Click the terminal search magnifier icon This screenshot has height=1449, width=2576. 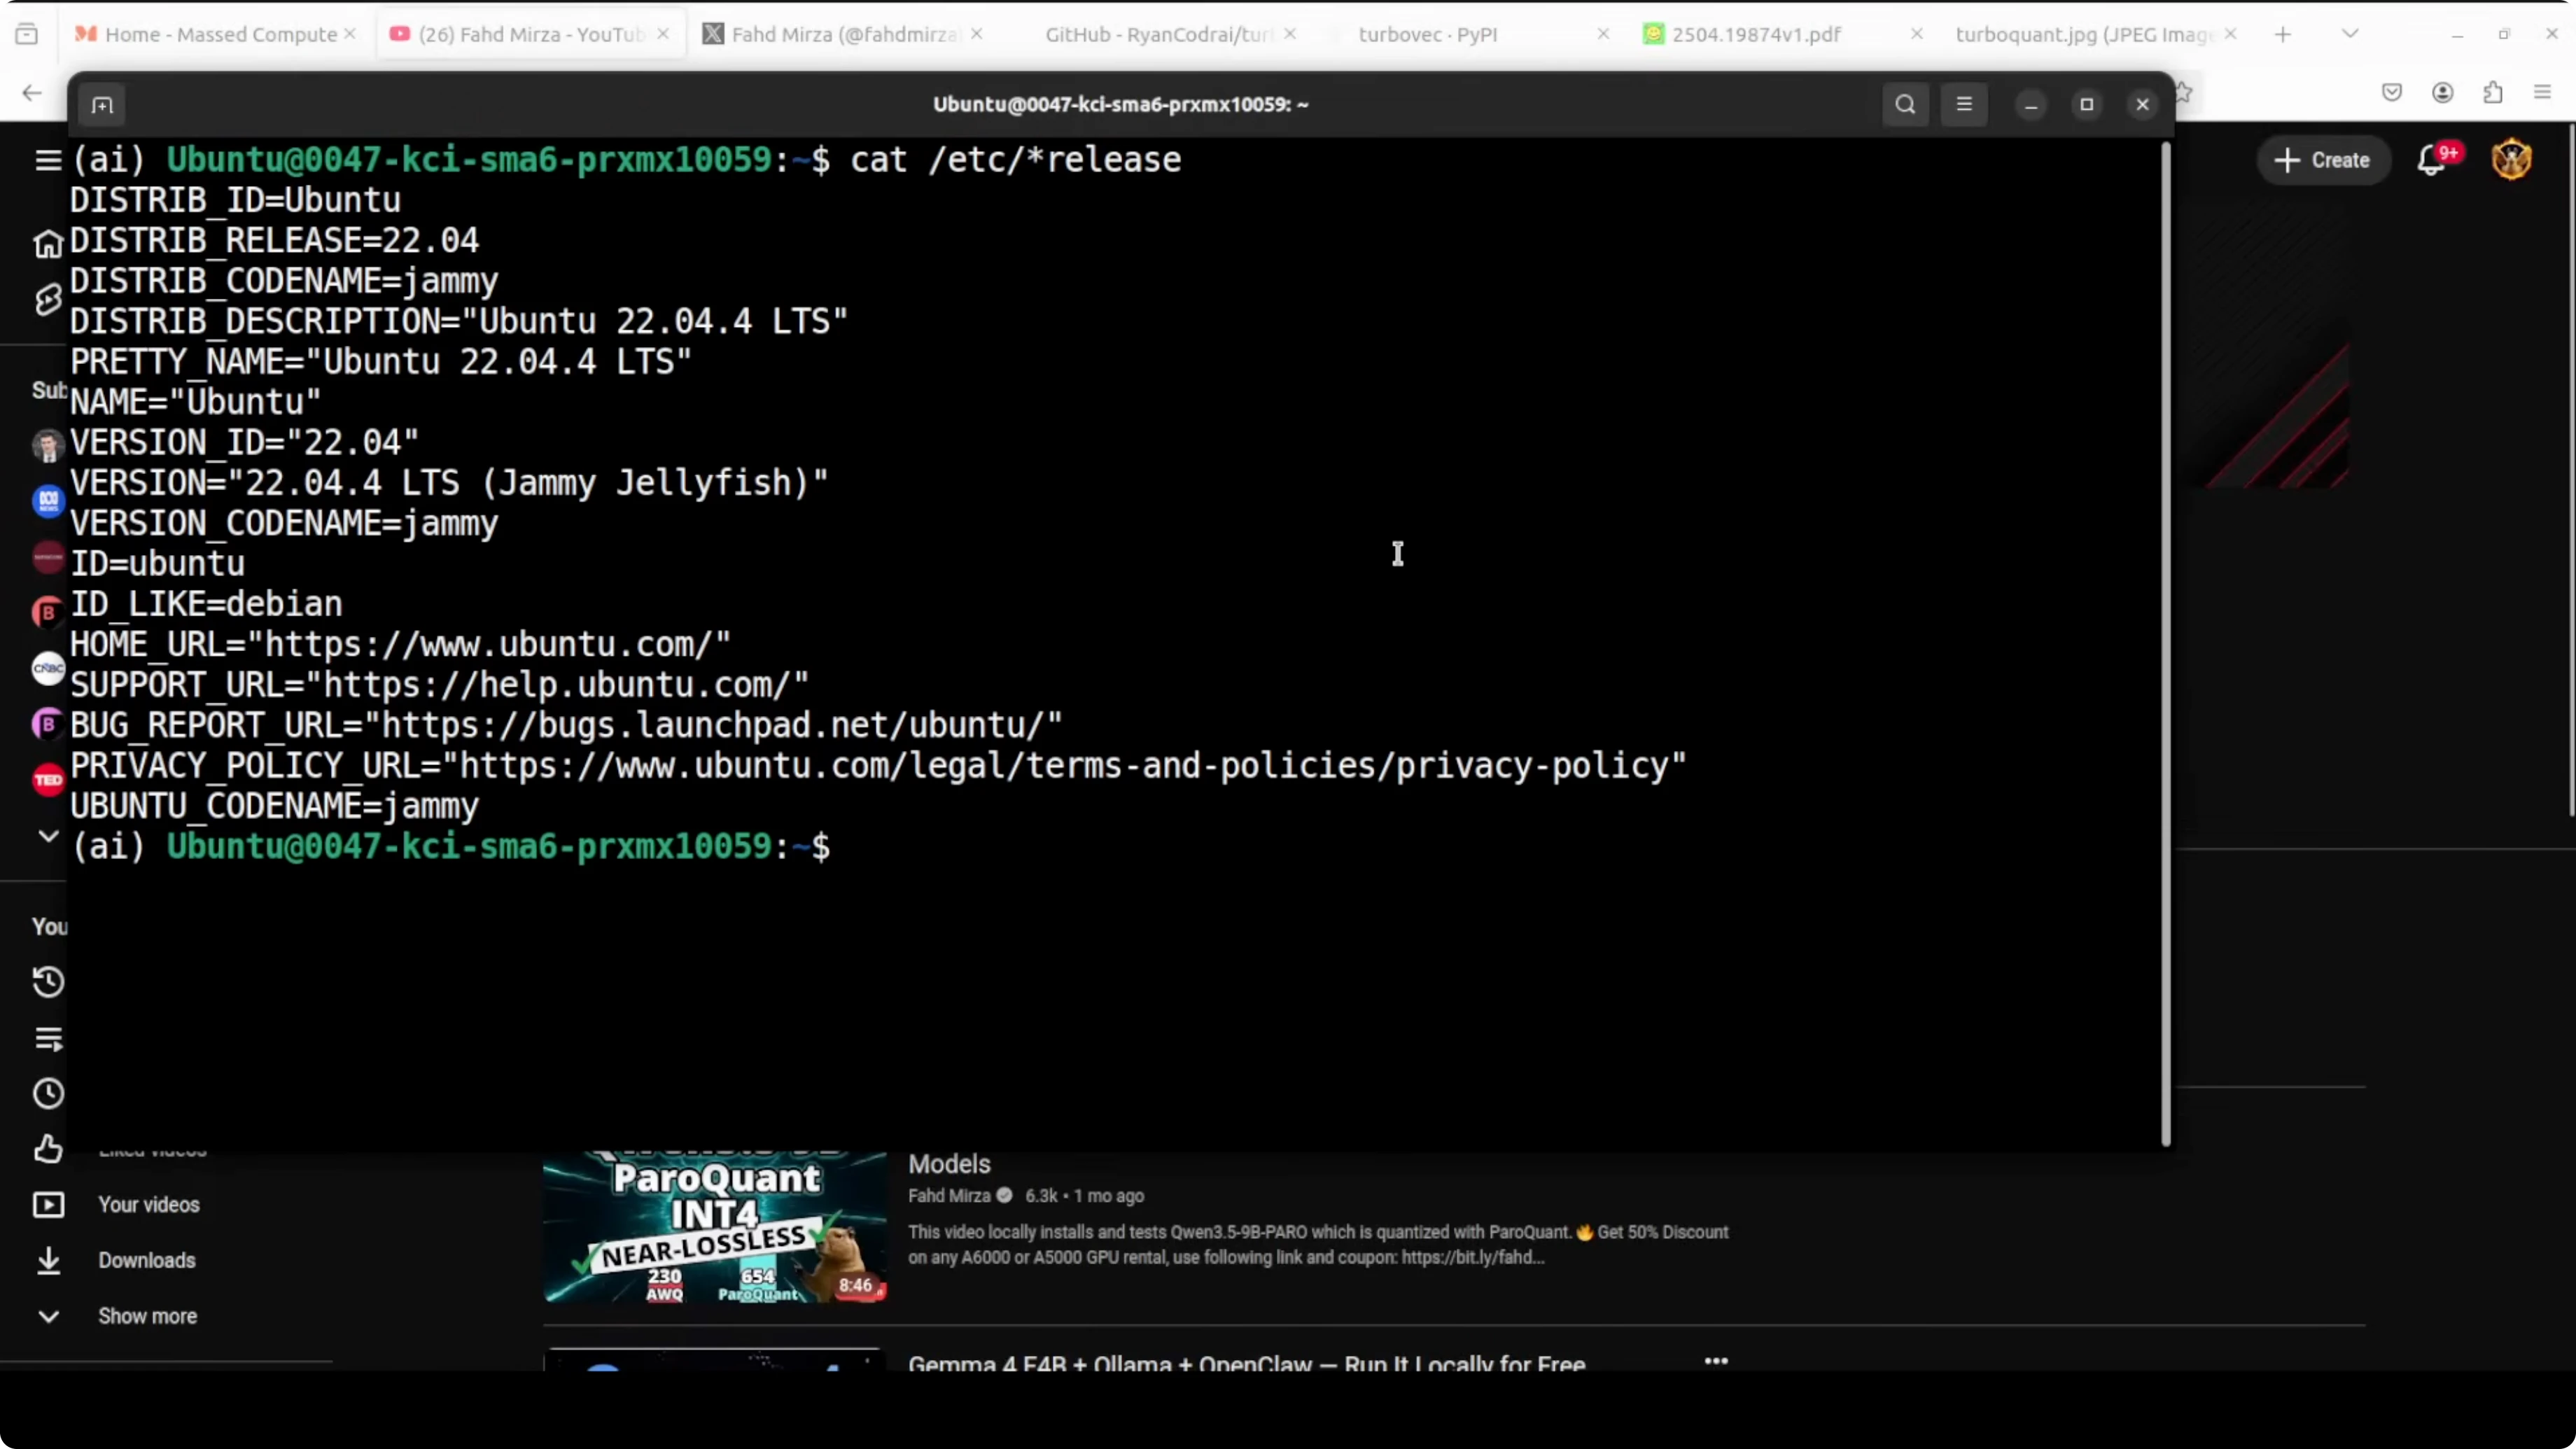click(1905, 104)
